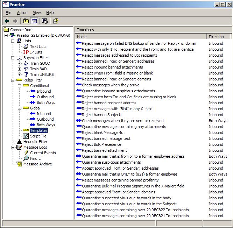Viewport: 233px width, 228px height.
Task: Click the Both Ways arrow icon under Conditional
Action: [33, 102]
